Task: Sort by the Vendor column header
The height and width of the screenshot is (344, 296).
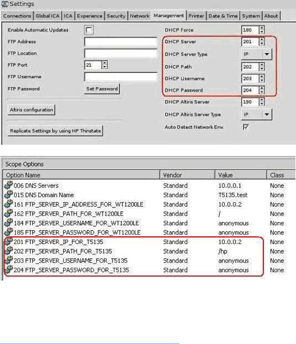Action: point(187,175)
